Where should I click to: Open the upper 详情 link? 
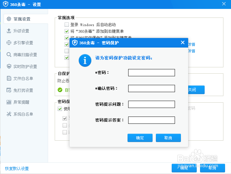tap(192, 44)
